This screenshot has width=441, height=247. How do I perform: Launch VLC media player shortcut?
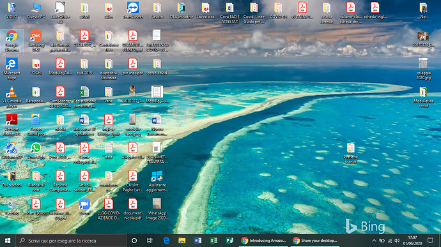[12, 97]
